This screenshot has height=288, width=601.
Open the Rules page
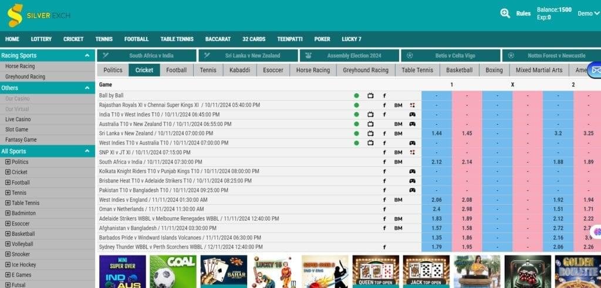523,13
